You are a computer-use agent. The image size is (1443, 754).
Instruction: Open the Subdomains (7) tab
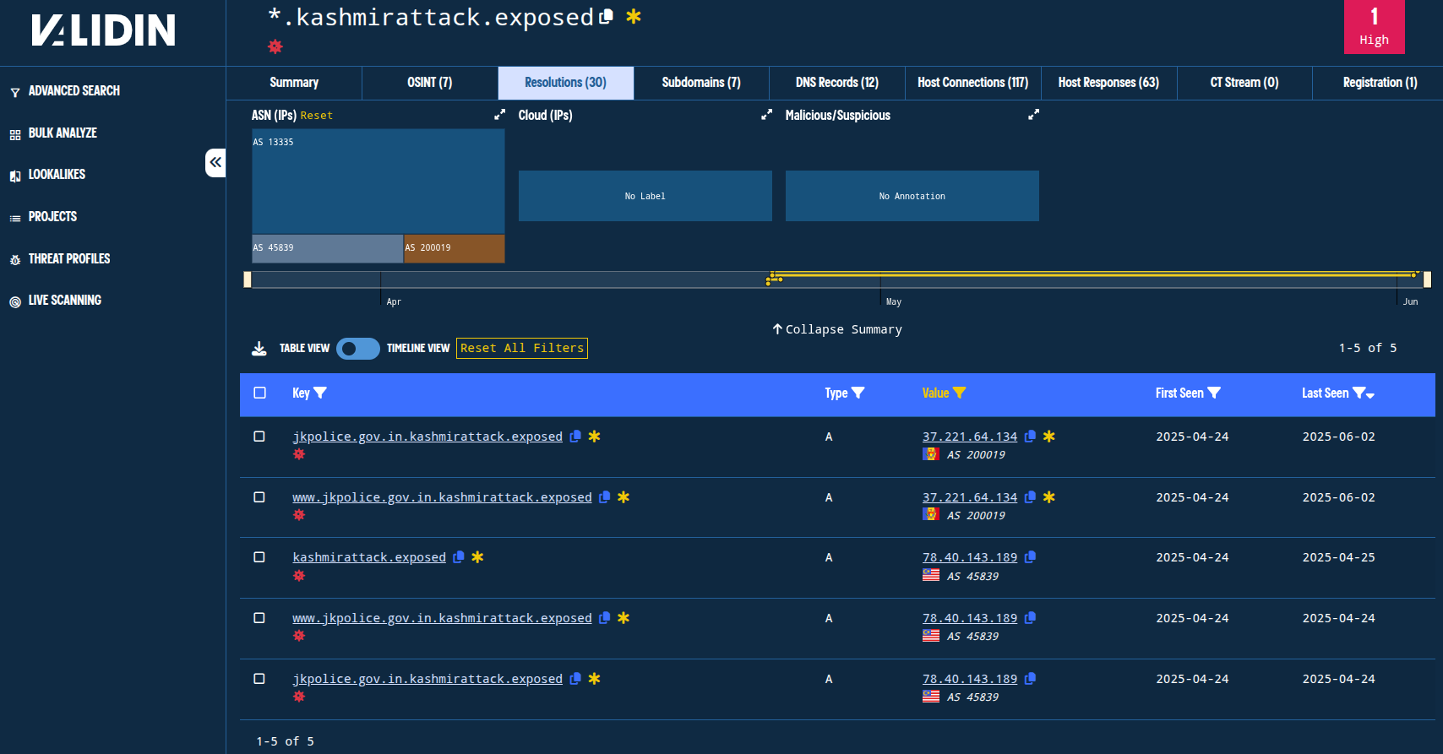click(x=701, y=83)
